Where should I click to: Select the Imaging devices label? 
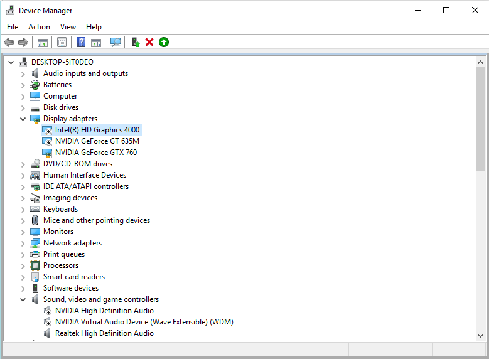click(70, 198)
